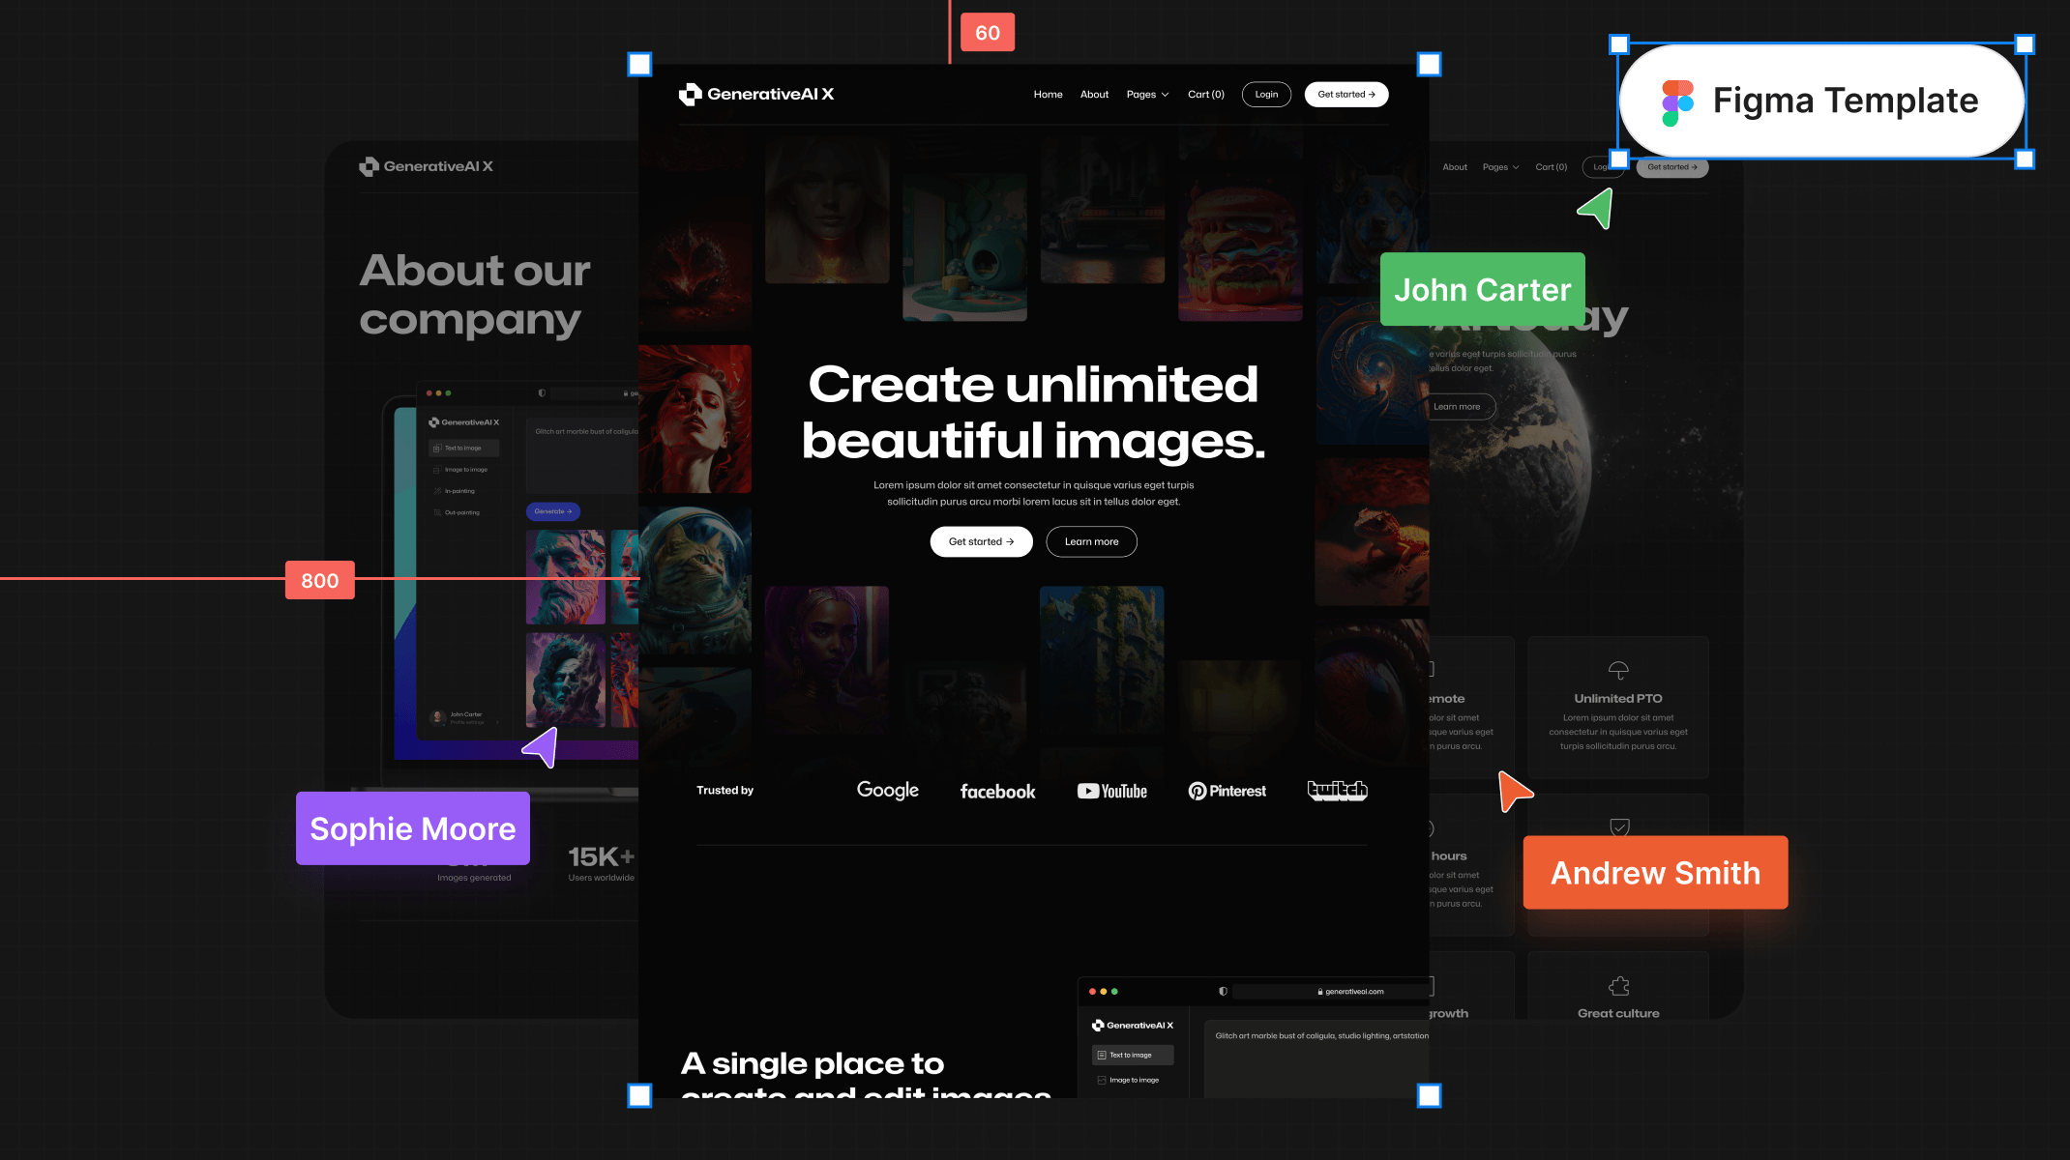Click the YouTube brand icon
Screen dimensions: 2070x1160
[x=1113, y=791]
